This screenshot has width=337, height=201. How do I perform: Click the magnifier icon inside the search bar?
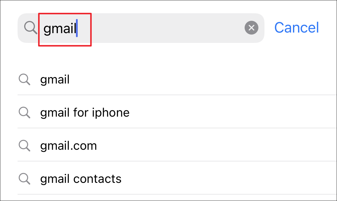pyautogui.click(x=31, y=28)
